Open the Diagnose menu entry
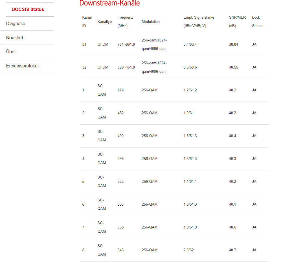Image resolution: width=281 pixels, height=266 pixels. [x=16, y=23]
